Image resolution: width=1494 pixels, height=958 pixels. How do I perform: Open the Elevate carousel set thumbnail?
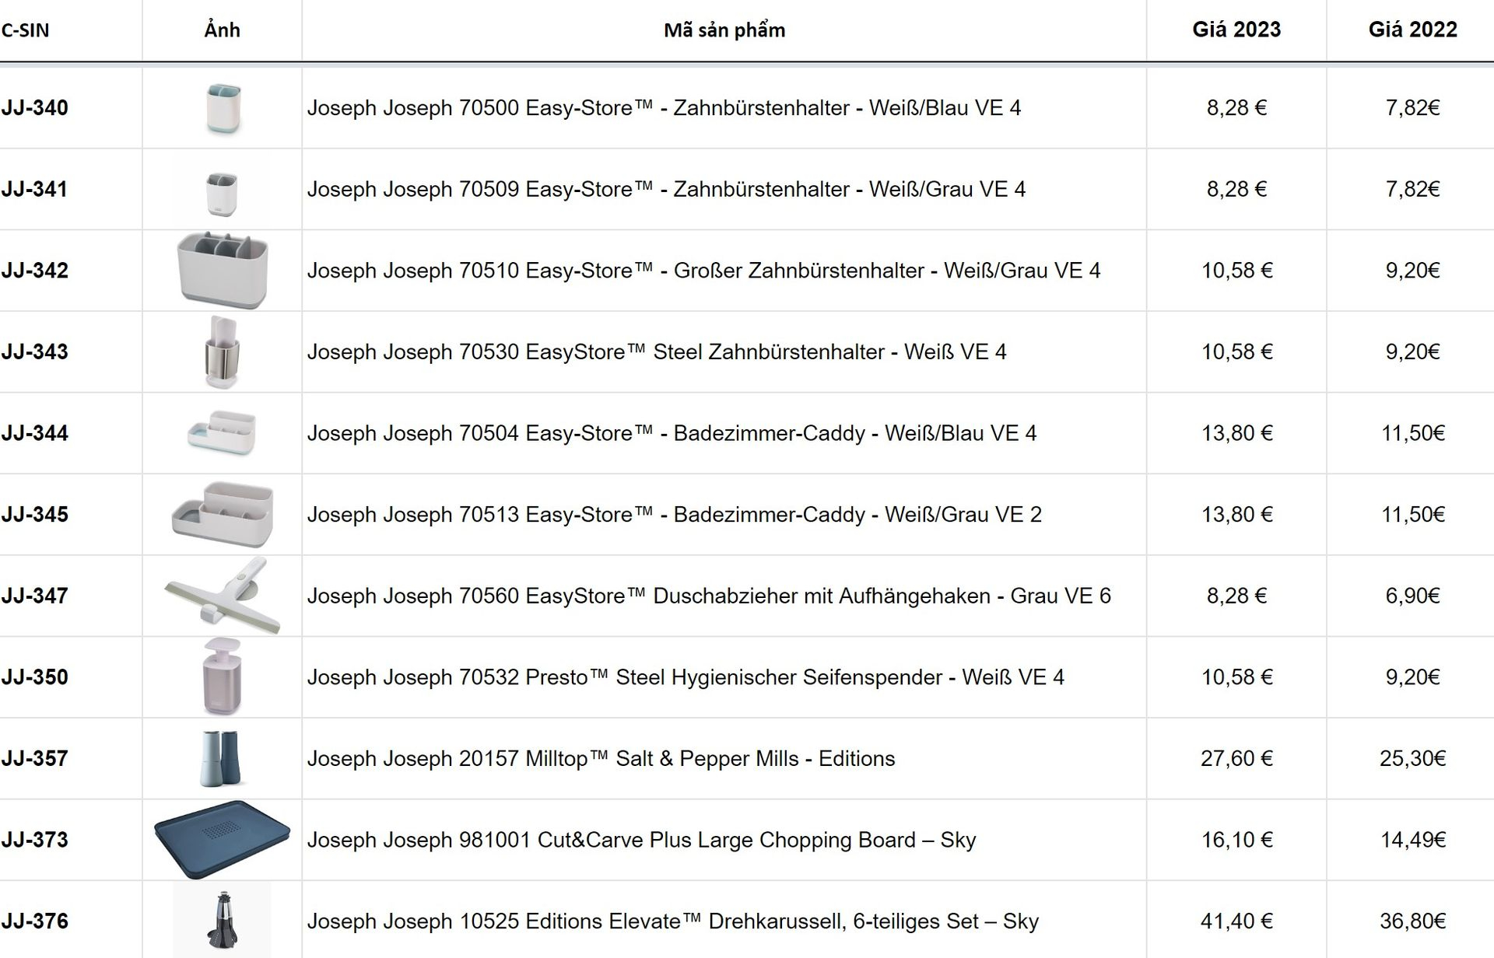click(222, 921)
